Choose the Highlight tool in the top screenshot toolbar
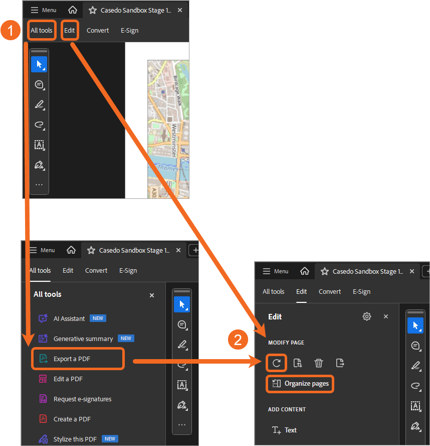430x446 pixels. pos(39,104)
